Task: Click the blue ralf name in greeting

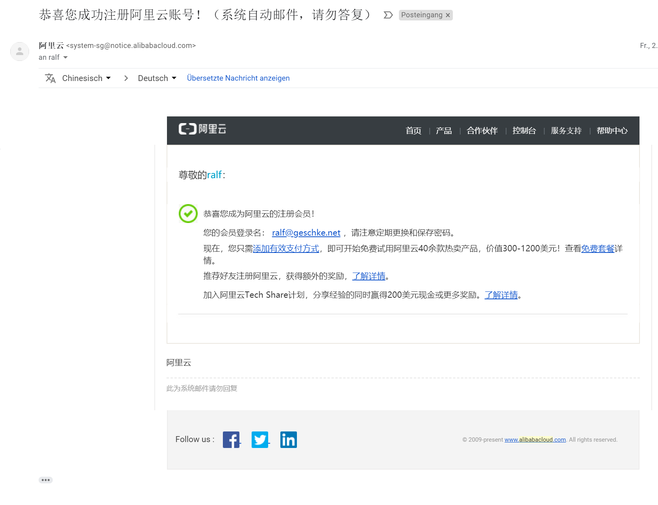Action: [x=214, y=175]
